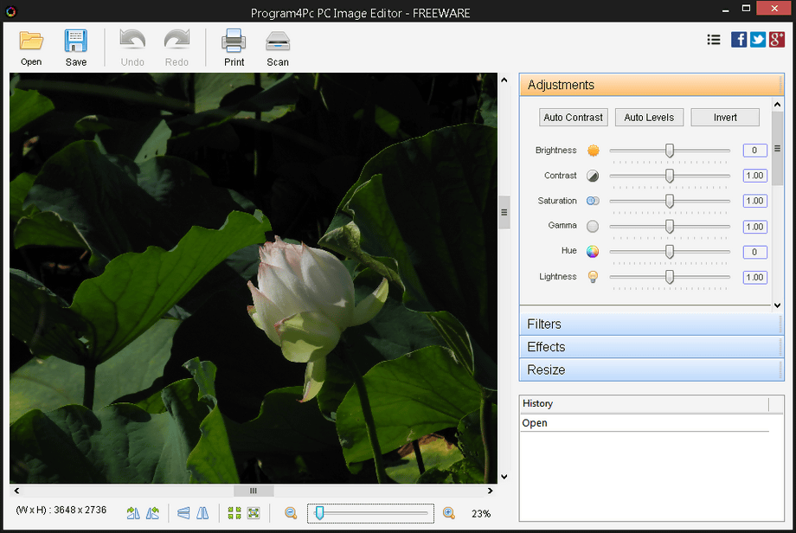
Task: Zoom in with the magnifier plus icon
Action: pos(449,513)
